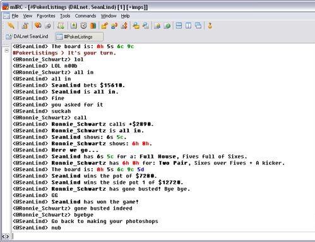Open the Timers clock toolbar icon
Viewport: 315px width, 242px height.
(83, 26)
